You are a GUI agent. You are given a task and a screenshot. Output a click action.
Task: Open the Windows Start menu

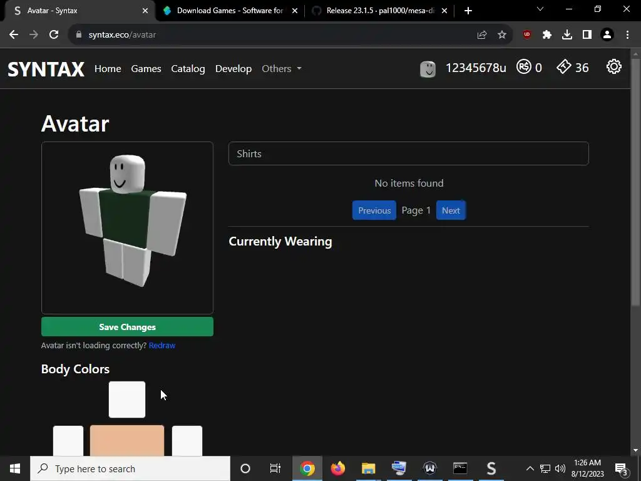click(15, 468)
